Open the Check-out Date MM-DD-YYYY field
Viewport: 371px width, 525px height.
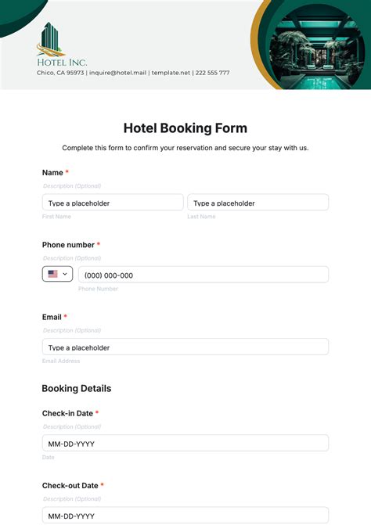tap(185, 516)
